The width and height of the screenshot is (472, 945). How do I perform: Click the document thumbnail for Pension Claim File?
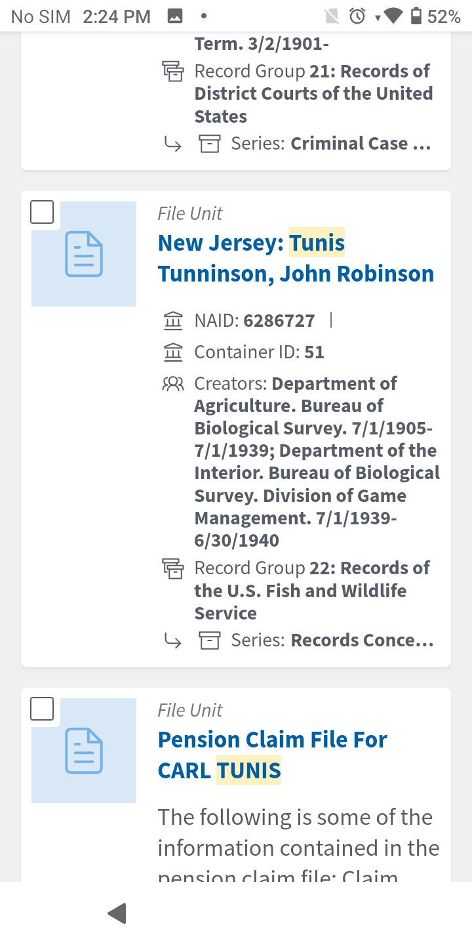(x=84, y=751)
